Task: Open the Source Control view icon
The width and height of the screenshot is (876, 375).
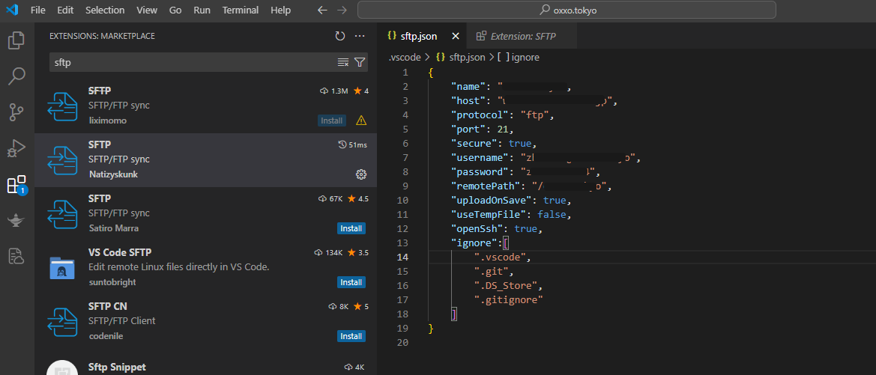Action: (16, 112)
